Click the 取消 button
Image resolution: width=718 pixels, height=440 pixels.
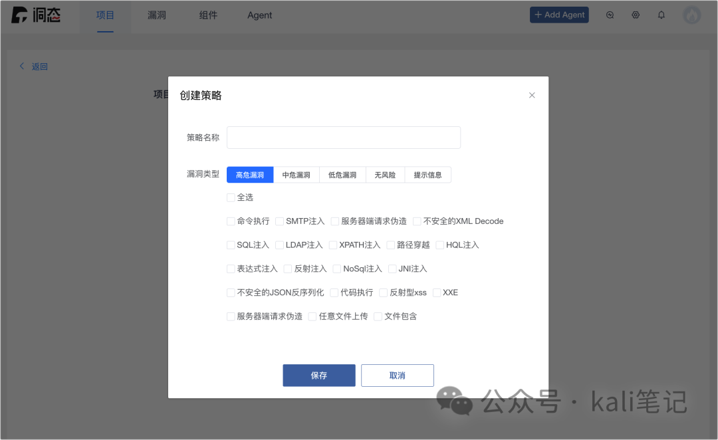click(398, 376)
